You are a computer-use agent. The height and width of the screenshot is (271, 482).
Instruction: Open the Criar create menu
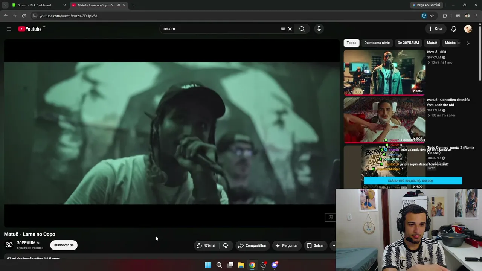(436, 29)
